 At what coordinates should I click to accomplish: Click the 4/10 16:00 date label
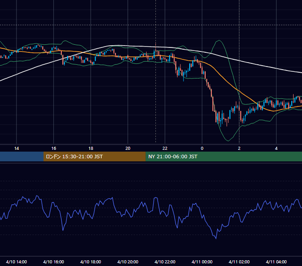pos(54,262)
